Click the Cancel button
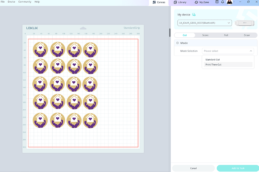Screen dimensions: 259x172 pos(193,168)
